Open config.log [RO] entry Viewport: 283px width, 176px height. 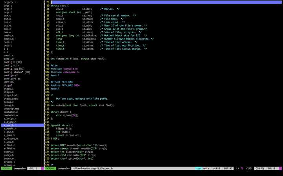(x=14, y=69)
